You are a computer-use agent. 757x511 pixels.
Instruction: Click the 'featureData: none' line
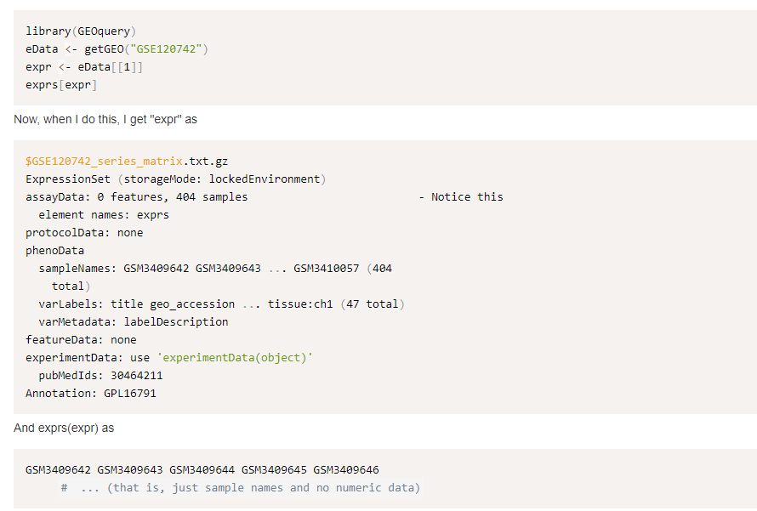(x=81, y=340)
